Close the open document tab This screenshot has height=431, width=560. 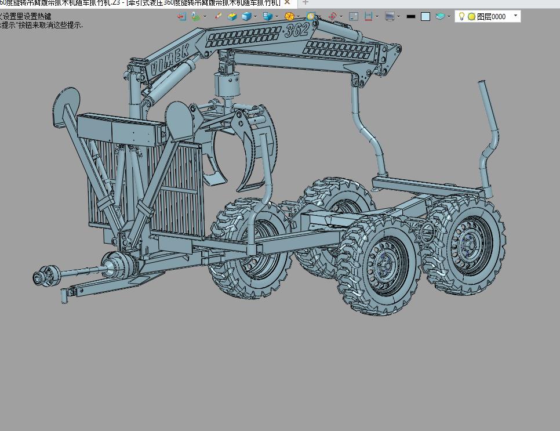pyautogui.click(x=287, y=2)
